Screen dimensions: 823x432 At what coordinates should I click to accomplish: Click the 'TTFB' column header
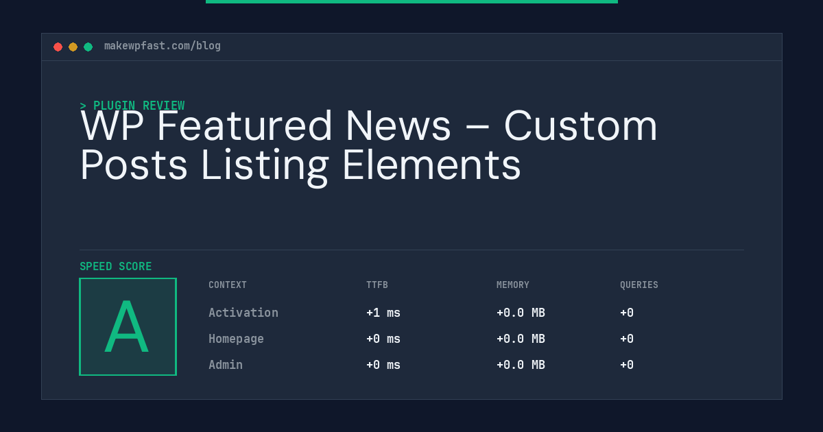[377, 285]
